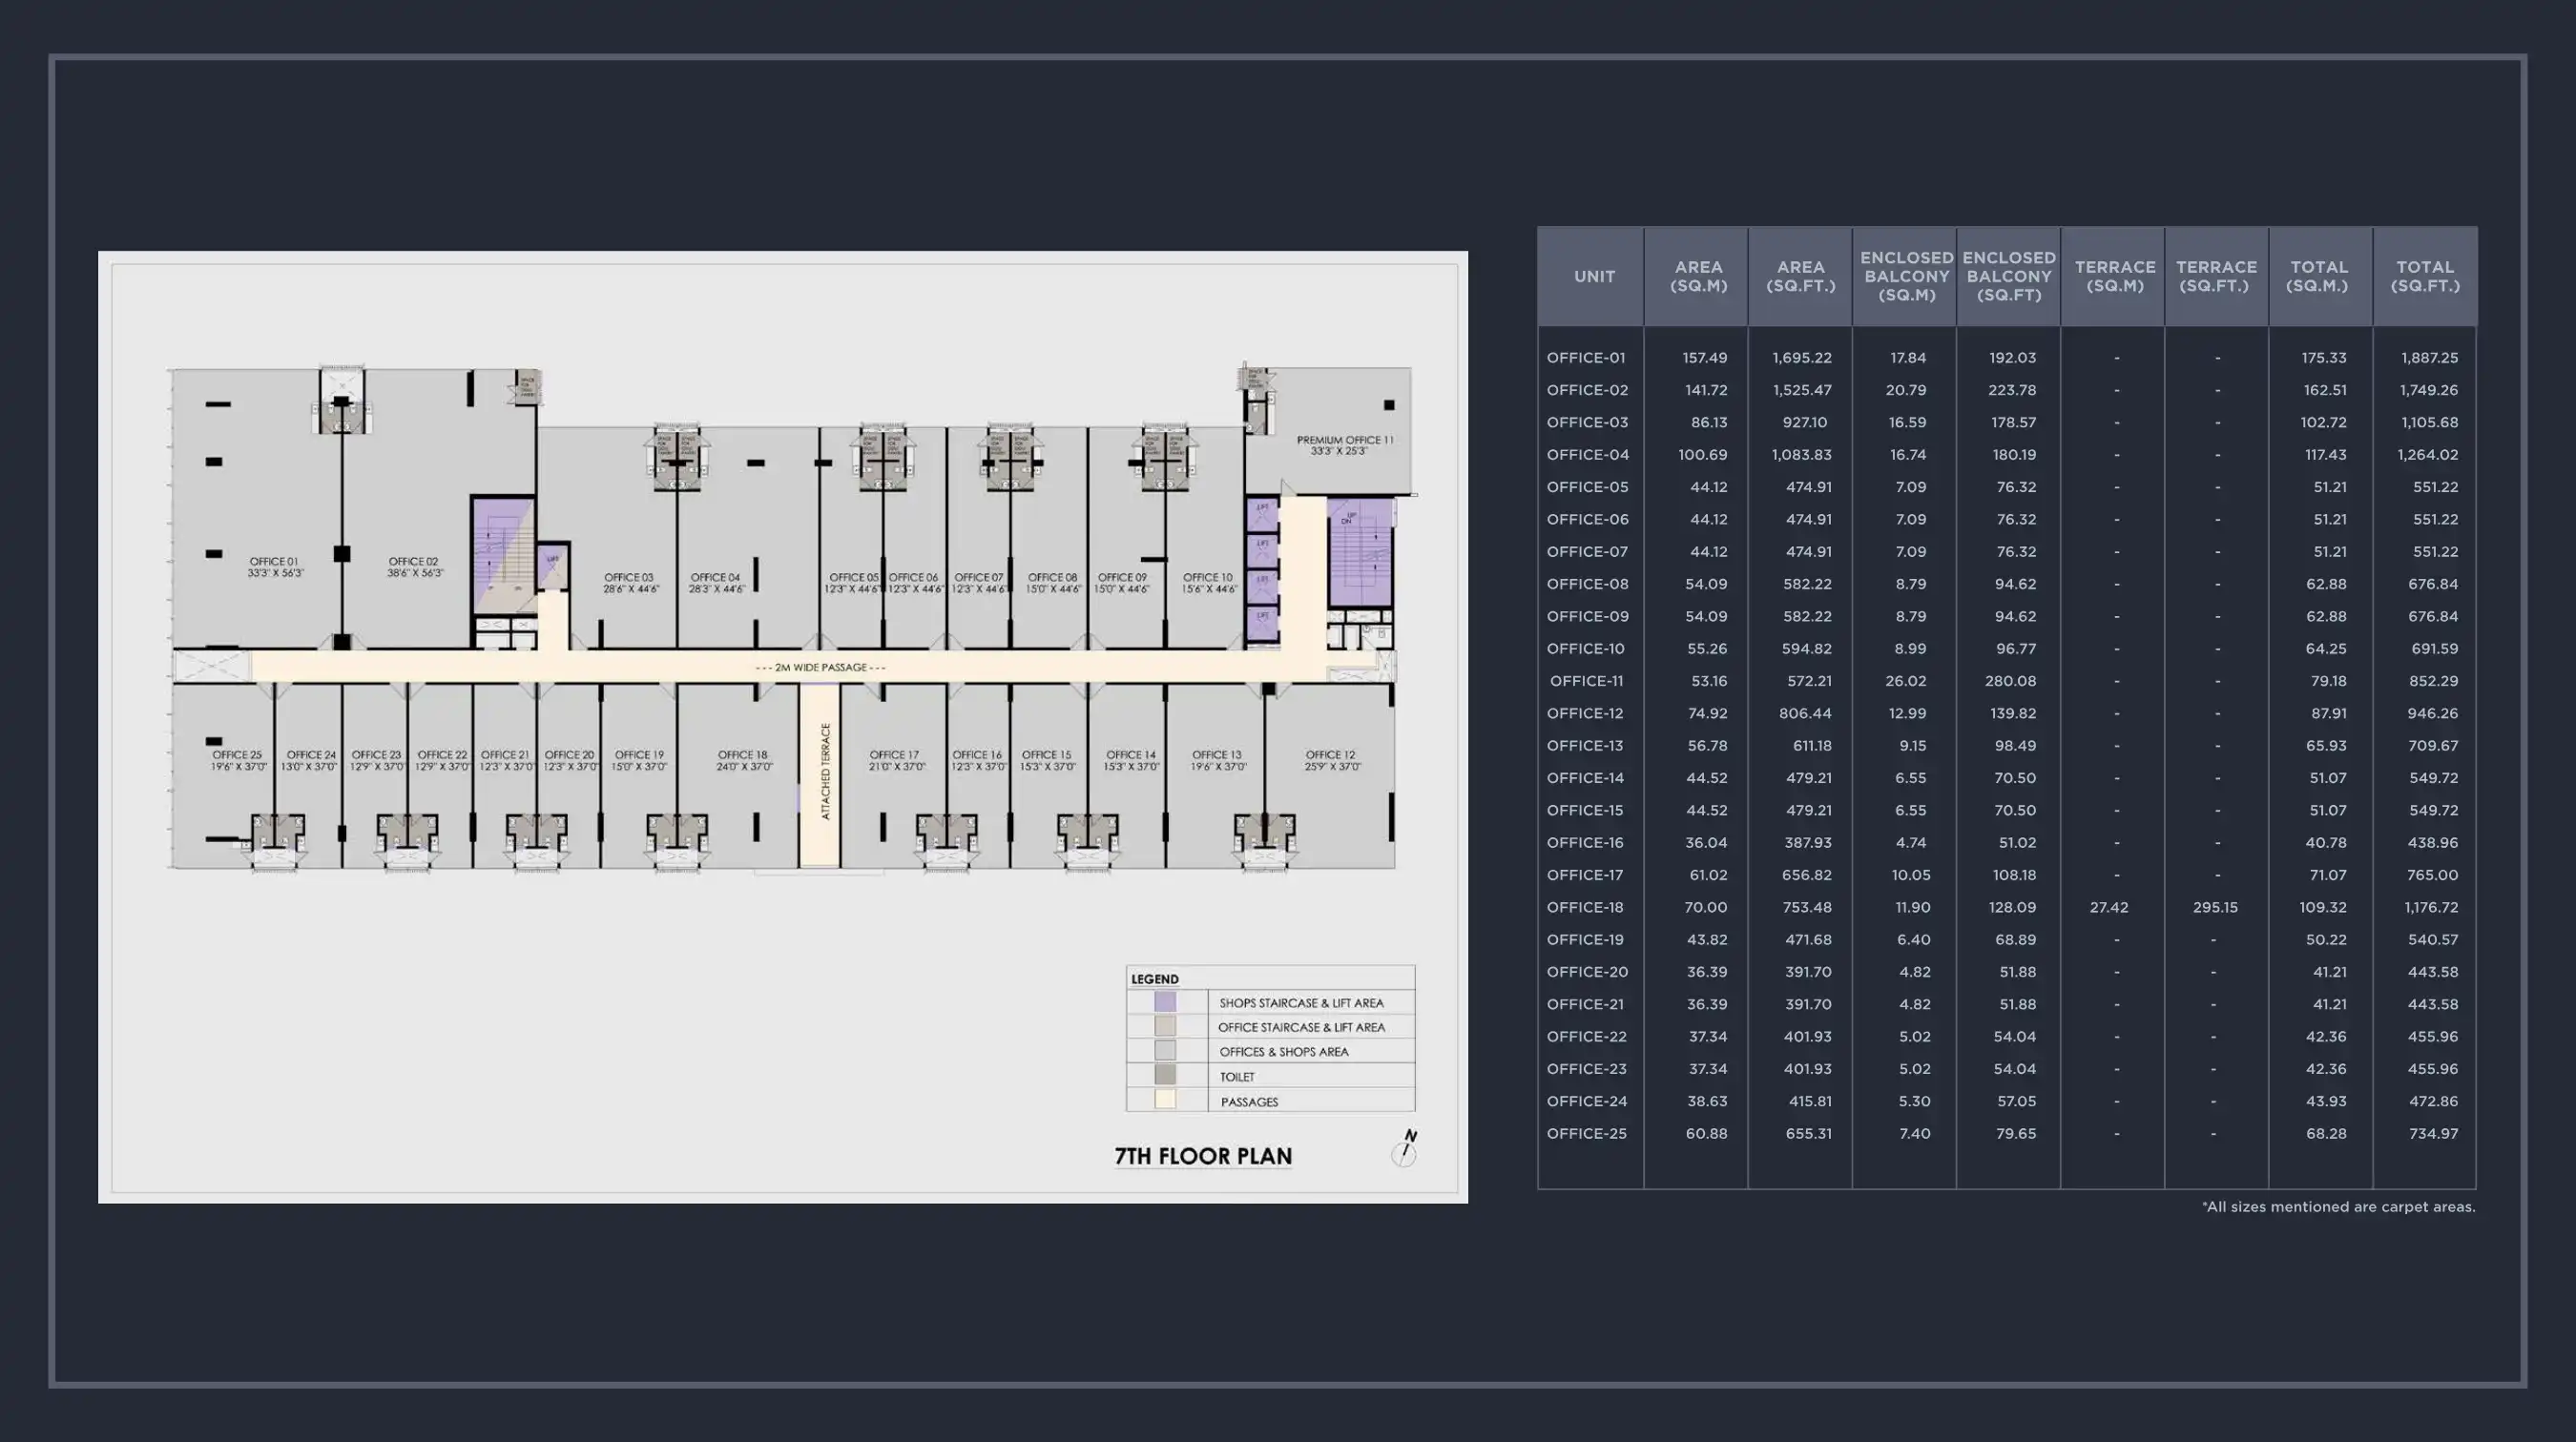Viewport: 2576px width, 1442px height.
Task: Select the TOILET legend color box
Action: tap(1166, 1076)
